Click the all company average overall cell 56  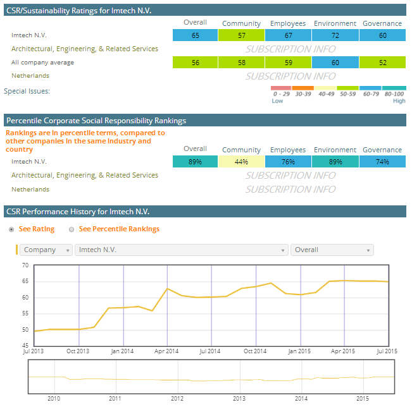[x=195, y=63]
